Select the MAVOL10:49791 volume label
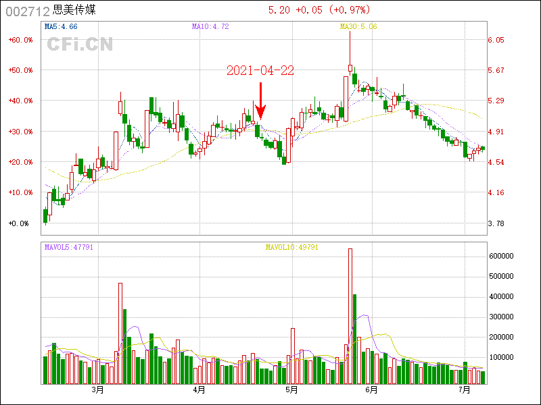The width and height of the screenshot is (541, 405). pos(291,247)
